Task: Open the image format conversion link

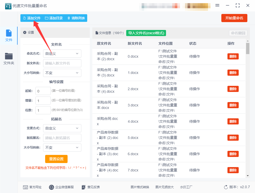Action: click(140, 187)
